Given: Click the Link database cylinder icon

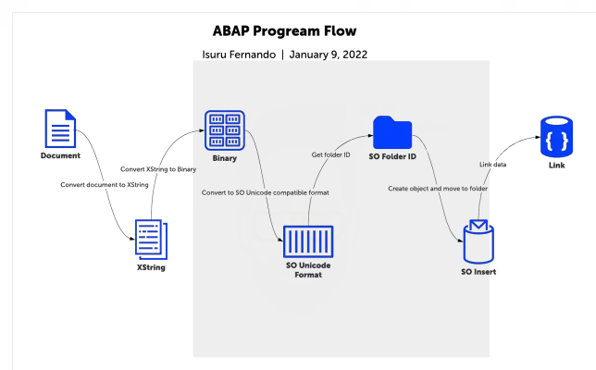Looking at the screenshot, I should (557, 136).
